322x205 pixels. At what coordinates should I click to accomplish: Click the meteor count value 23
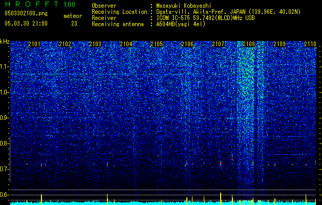click(x=74, y=24)
